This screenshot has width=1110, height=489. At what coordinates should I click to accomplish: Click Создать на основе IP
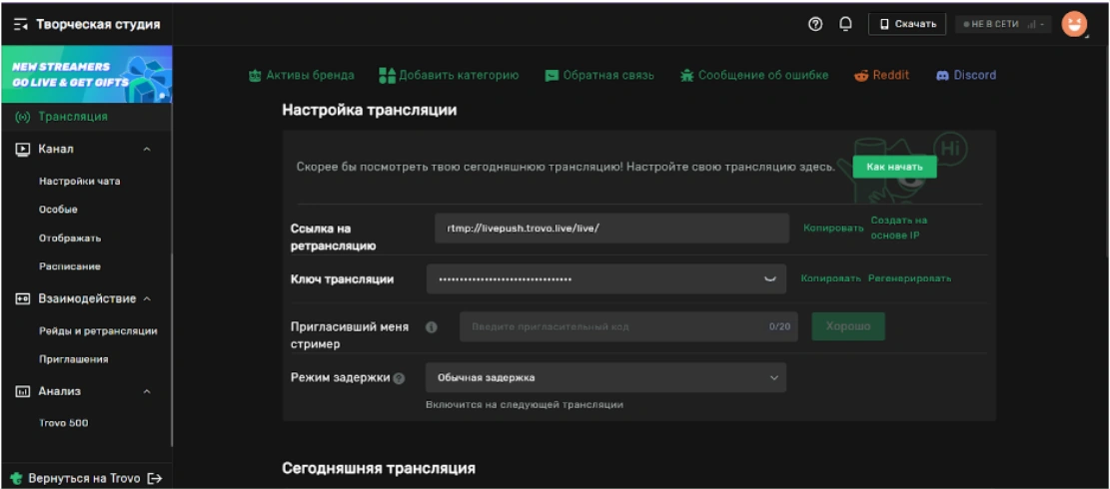(x=899, y=228)
